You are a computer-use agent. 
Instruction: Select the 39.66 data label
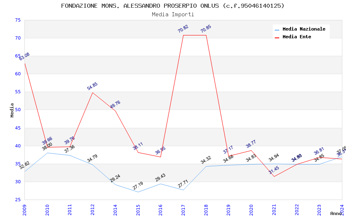point(47,141)
